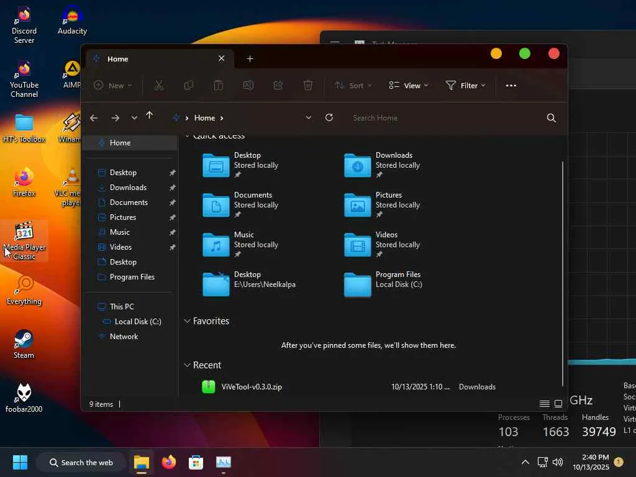The height and width of the screenshot is (477, 636).
Task: Go up one level with up arrow
Action: pyautogui.click(x=149, y=116)
